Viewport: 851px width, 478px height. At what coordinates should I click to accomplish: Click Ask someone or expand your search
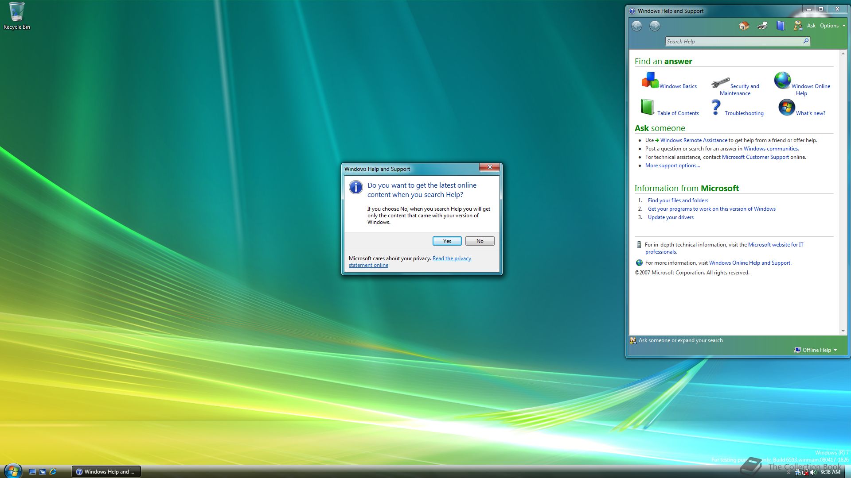coord(681,340)
